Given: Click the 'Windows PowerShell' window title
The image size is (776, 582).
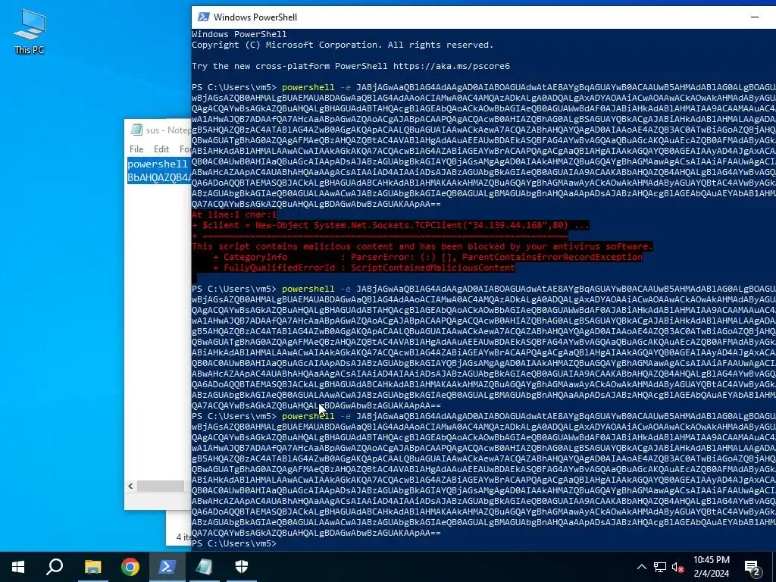Looking at the screenshot, I should [x=255, y=17].
